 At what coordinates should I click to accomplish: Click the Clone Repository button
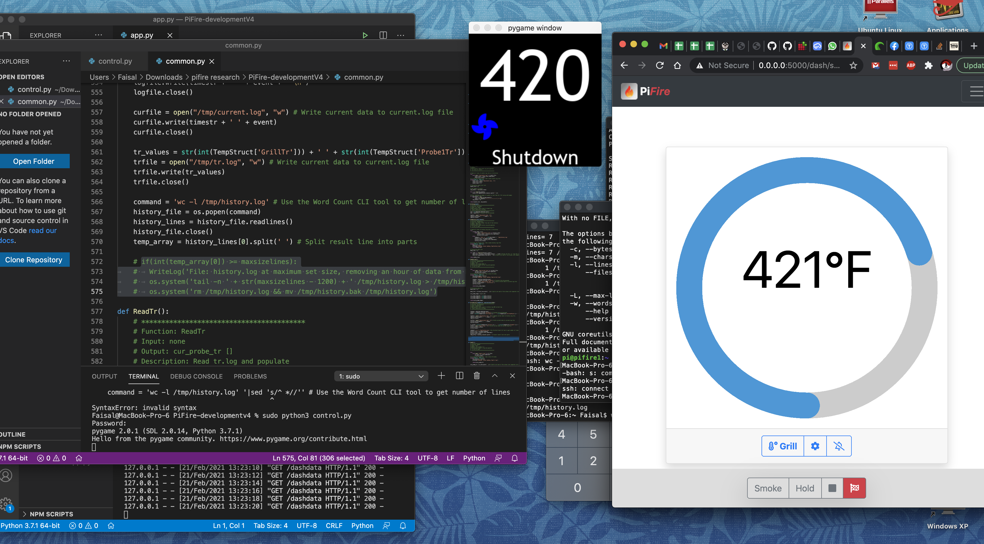click(x=33, y=260)
